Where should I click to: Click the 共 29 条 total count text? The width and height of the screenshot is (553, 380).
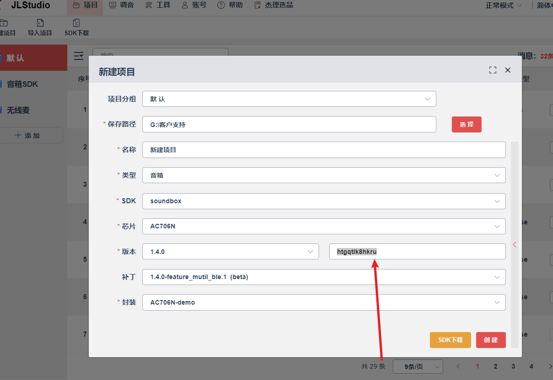pos(374,366)
